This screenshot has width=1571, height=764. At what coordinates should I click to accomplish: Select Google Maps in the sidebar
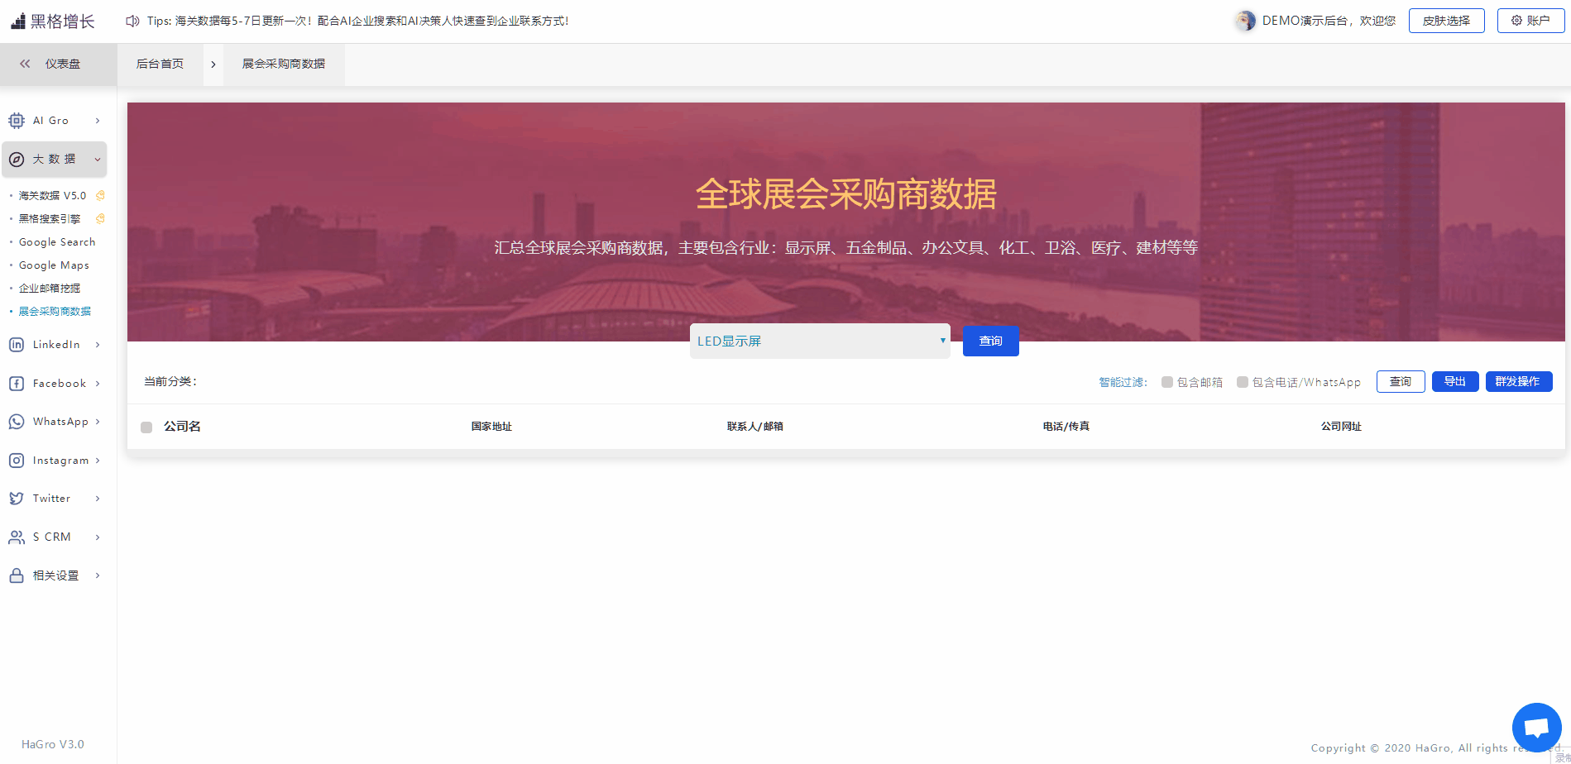(54, 265)
